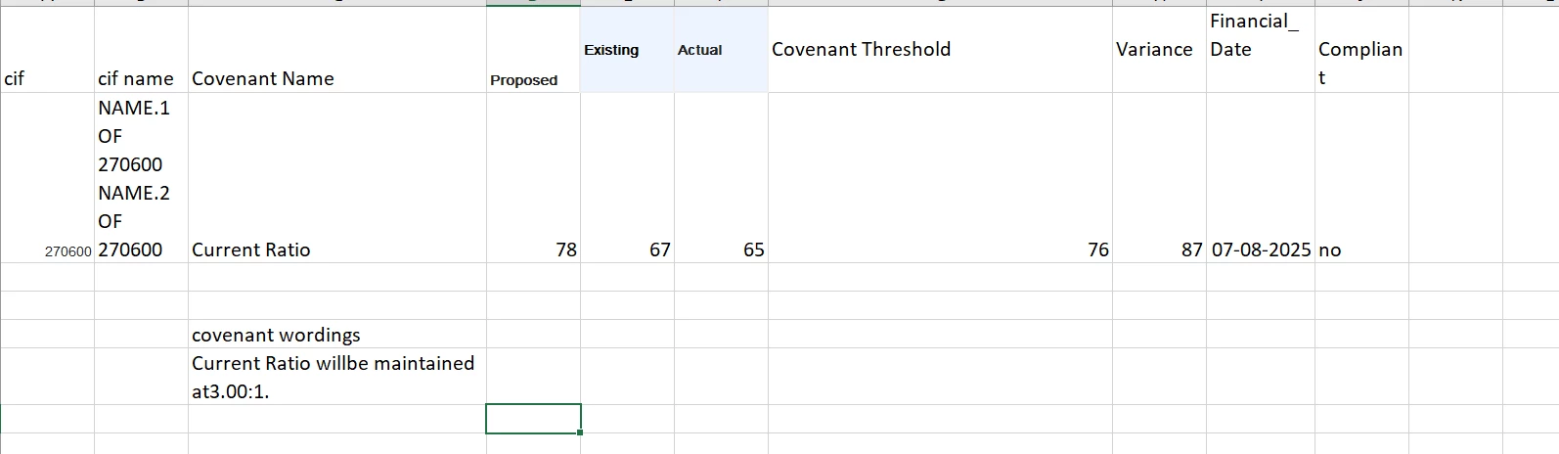The width and height of the screenshot is (1559, 454).
Task: Click the 'Financial_ Date' header cell
Action: click(1261, 50)
